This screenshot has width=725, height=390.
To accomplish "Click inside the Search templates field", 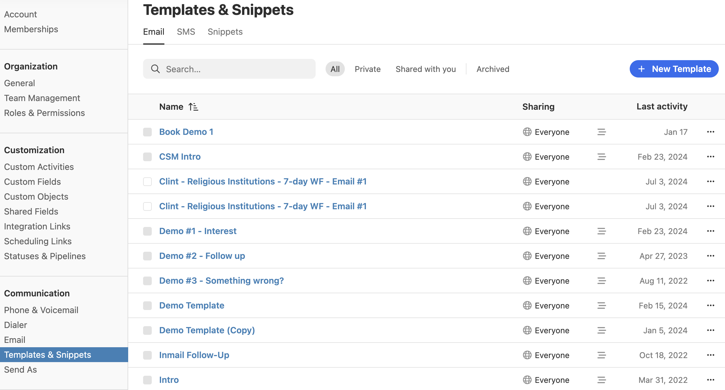I will 229,69.
